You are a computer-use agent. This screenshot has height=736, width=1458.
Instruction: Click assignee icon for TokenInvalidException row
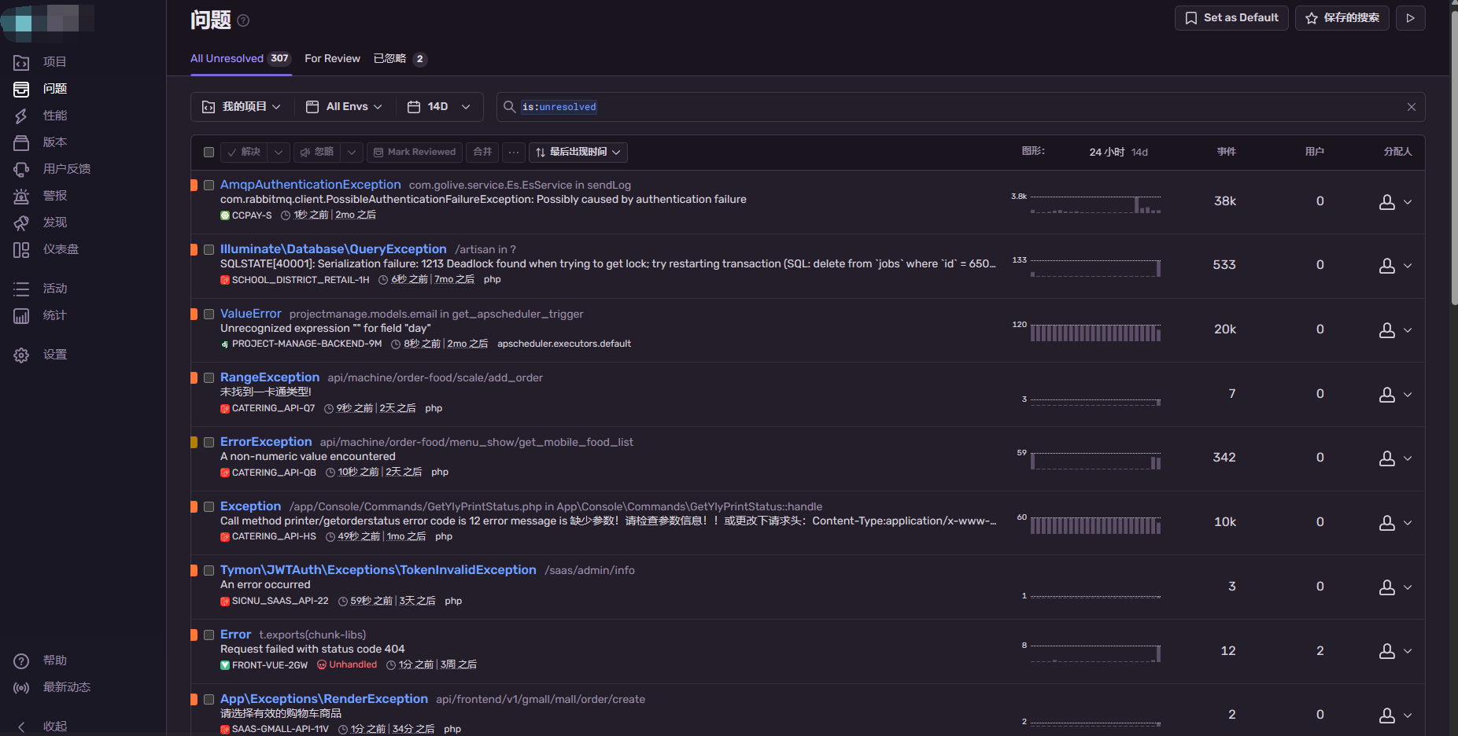(x=1387, y=587)
